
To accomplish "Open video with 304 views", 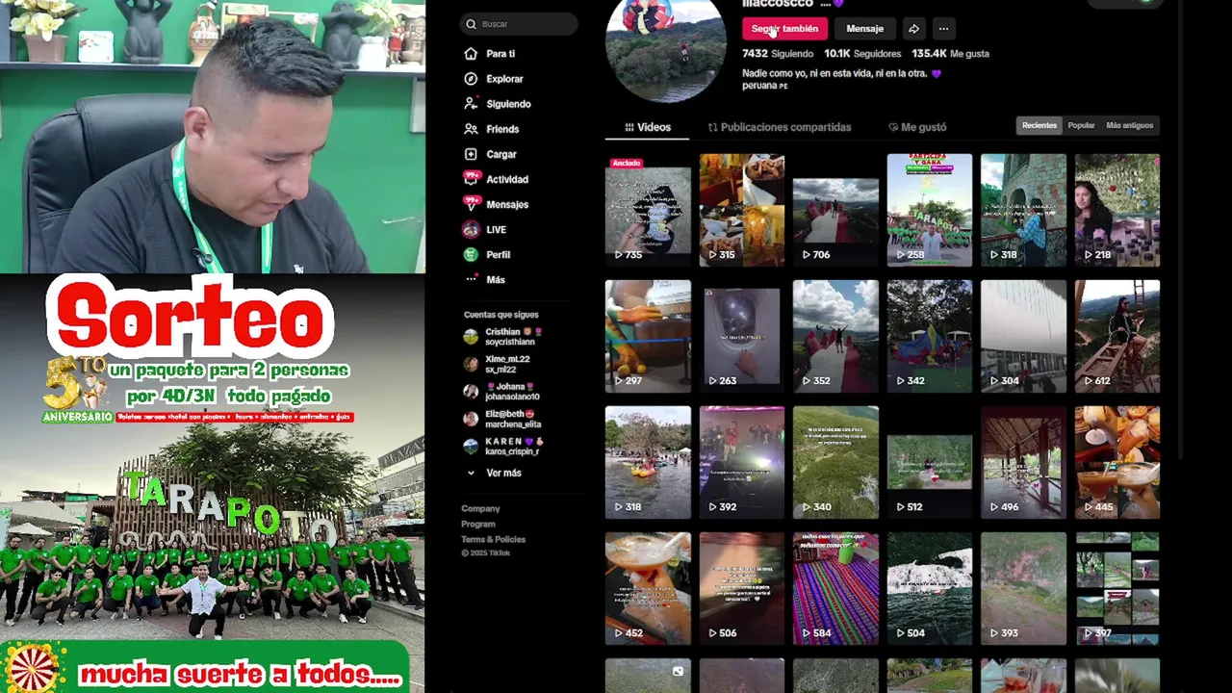I will click(x=1023, y=336).
